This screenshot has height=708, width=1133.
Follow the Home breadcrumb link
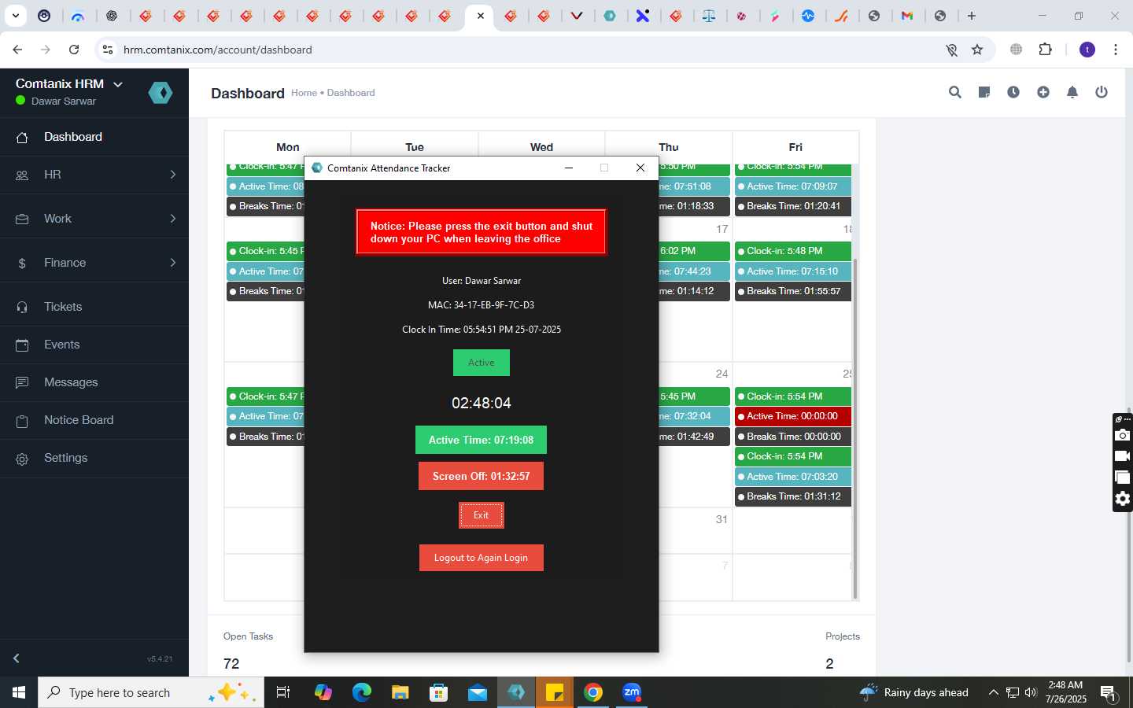304,93
